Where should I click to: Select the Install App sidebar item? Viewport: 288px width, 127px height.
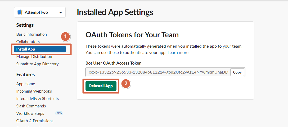click(x=40, y=49)
